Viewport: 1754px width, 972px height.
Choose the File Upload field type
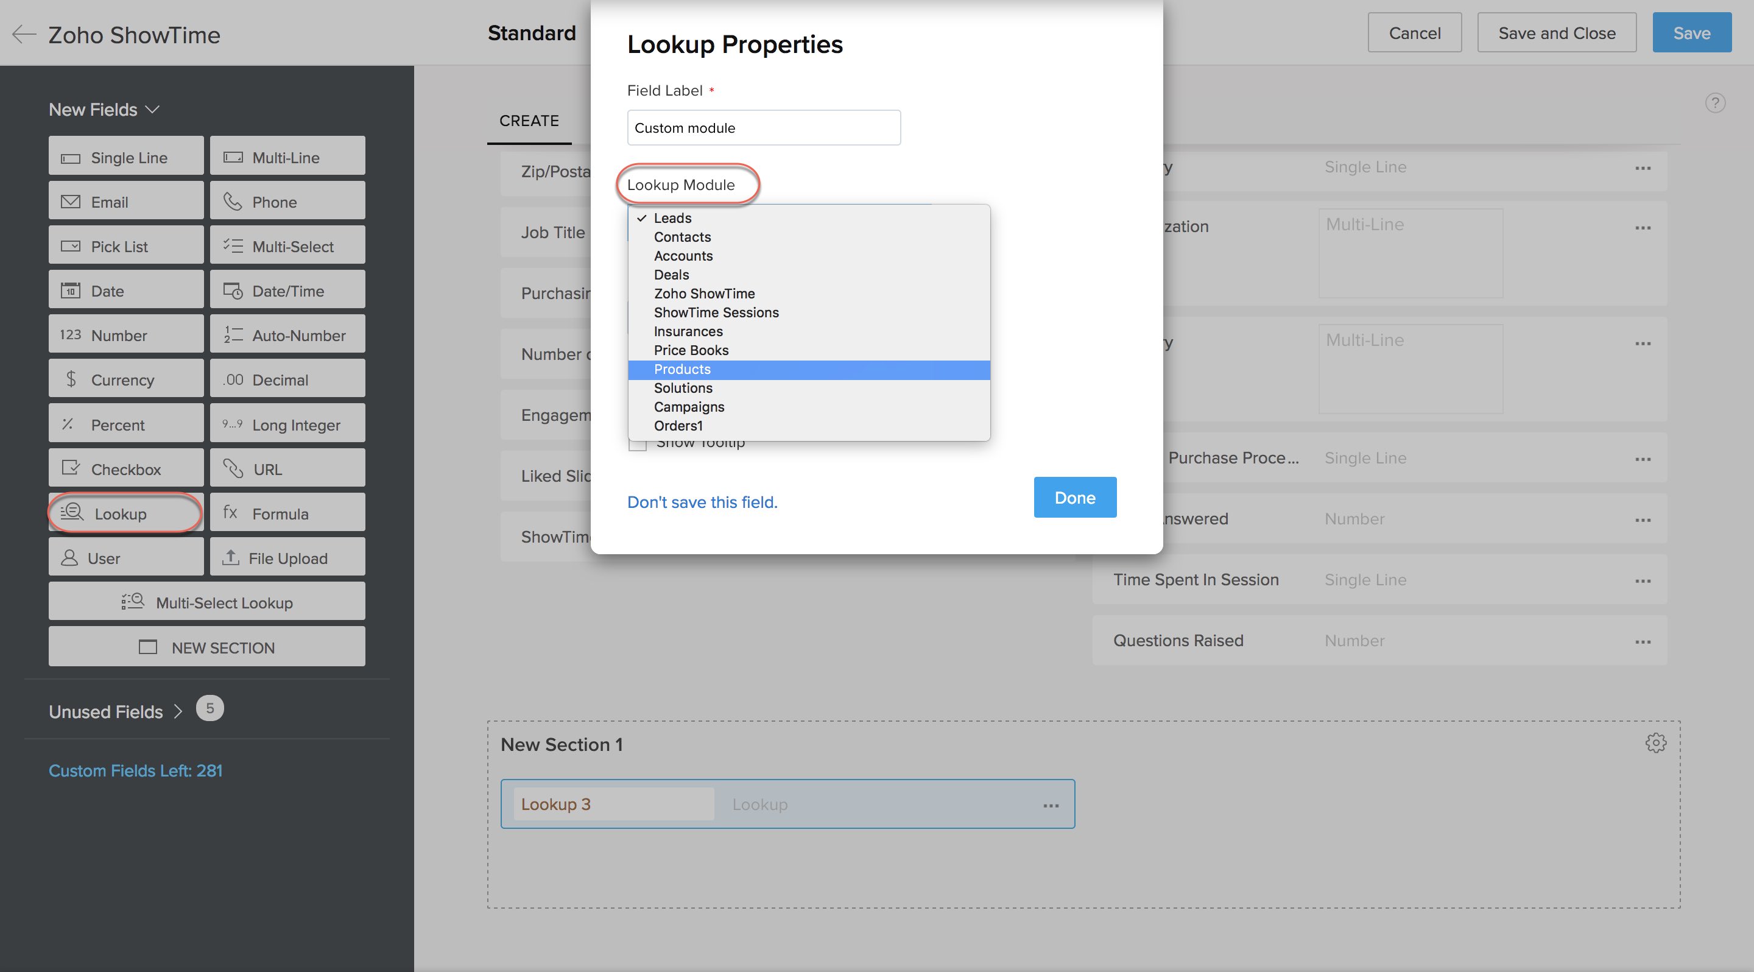287,558
